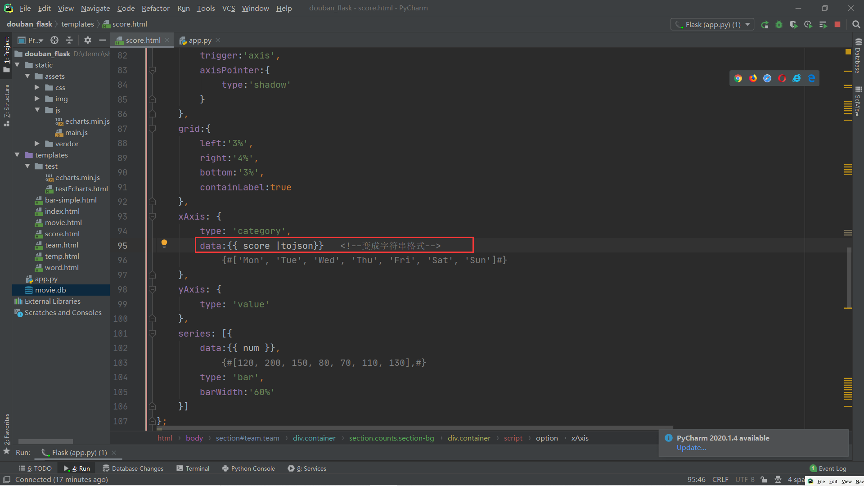The height and width of the screenshot is (486, 864).
Task: Collapse the templates folder
Action: [17, 155]
